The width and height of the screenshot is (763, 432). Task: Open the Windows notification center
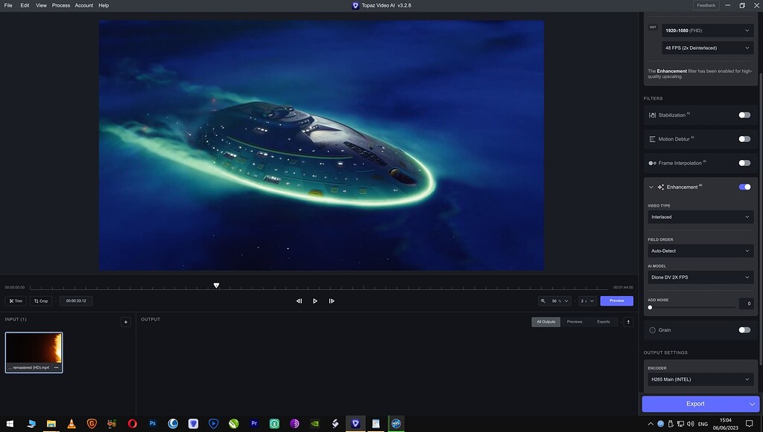click(750, 424)
